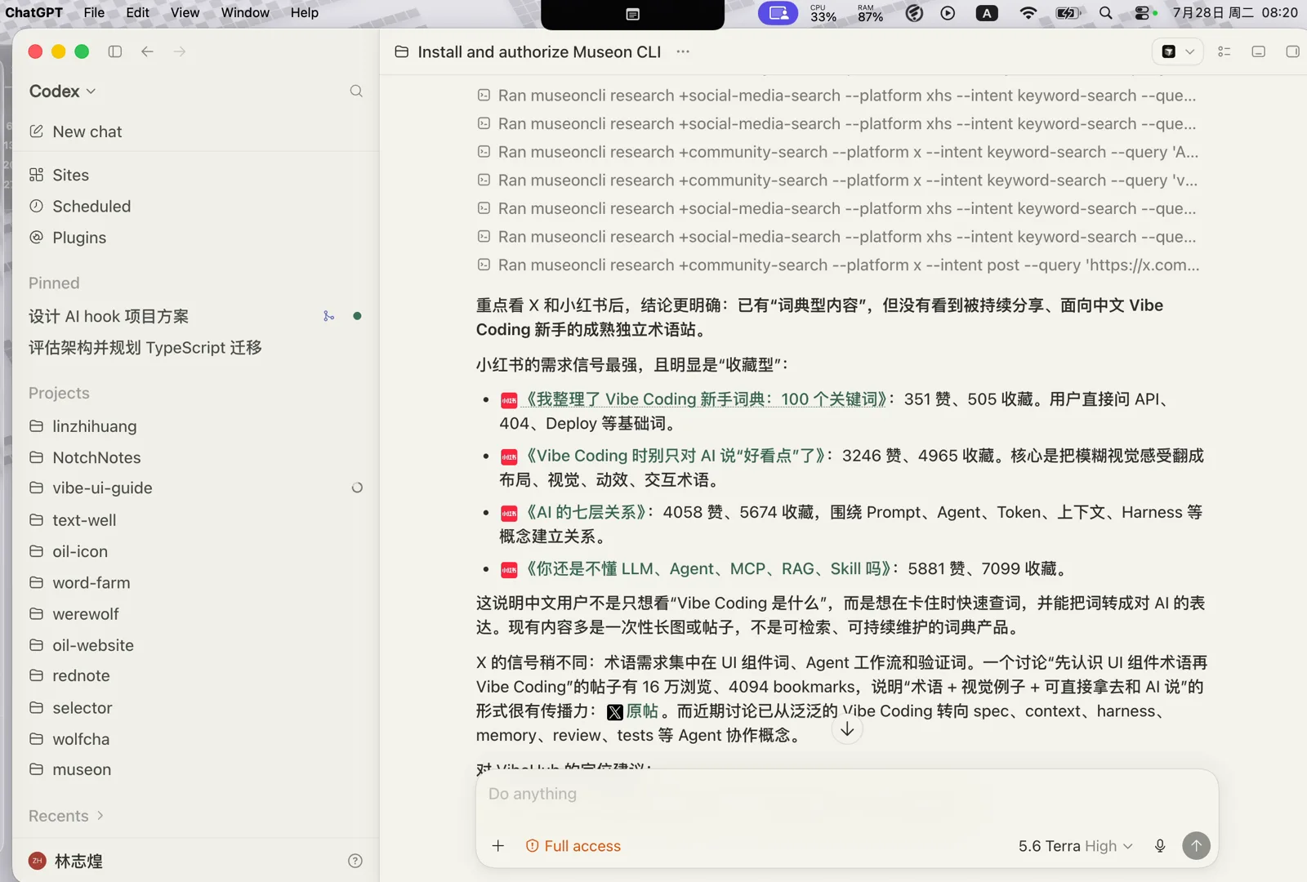
Task: Open the werewolf project
Action: (x=195, y=613)
